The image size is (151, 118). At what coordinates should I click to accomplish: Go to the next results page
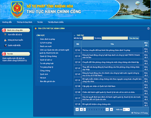(x=107, y=110)
